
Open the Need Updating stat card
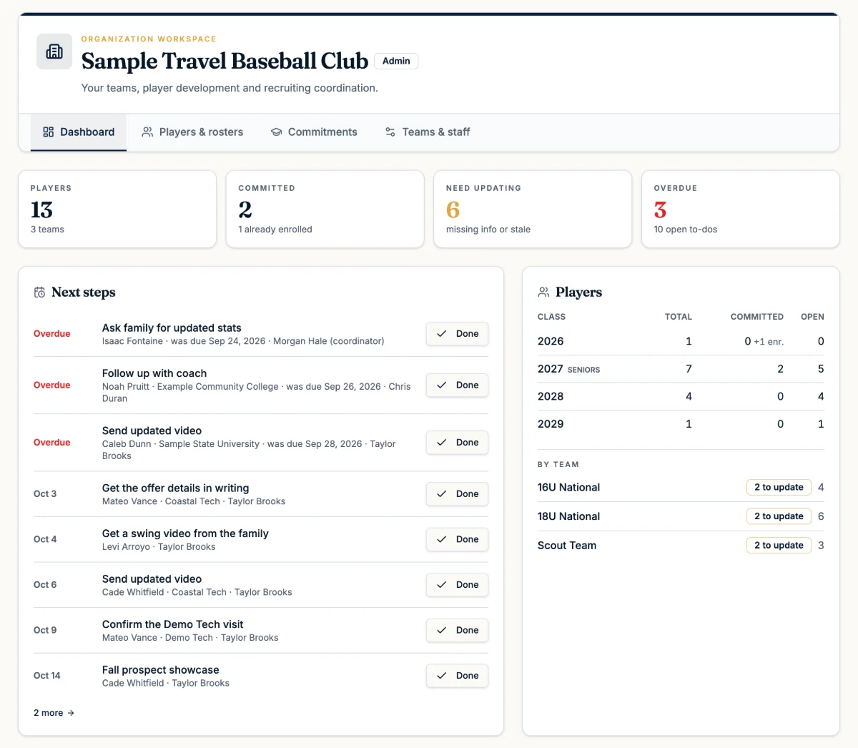pyautogui.click(x=533, y=209)
